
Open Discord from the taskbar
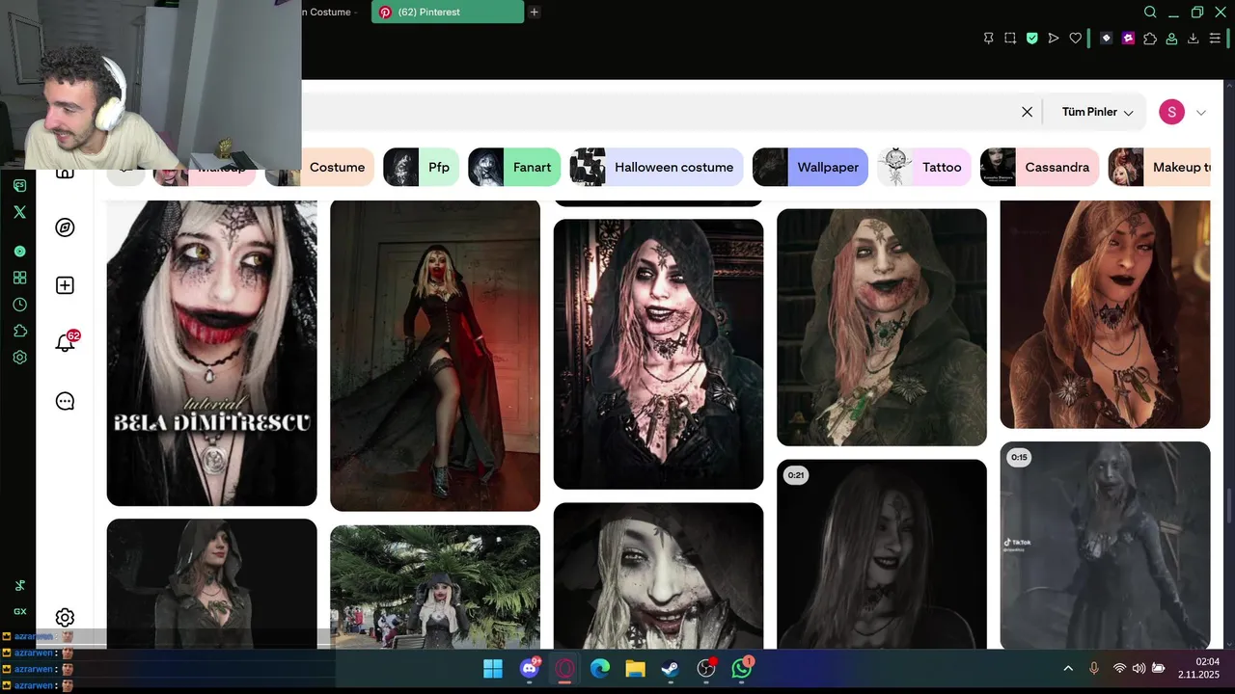529,668
